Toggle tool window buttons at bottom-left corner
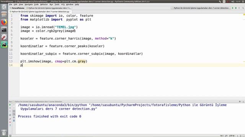Image resolution: width=245 pixels, height=137 pixels. click(x=10, y=135)
